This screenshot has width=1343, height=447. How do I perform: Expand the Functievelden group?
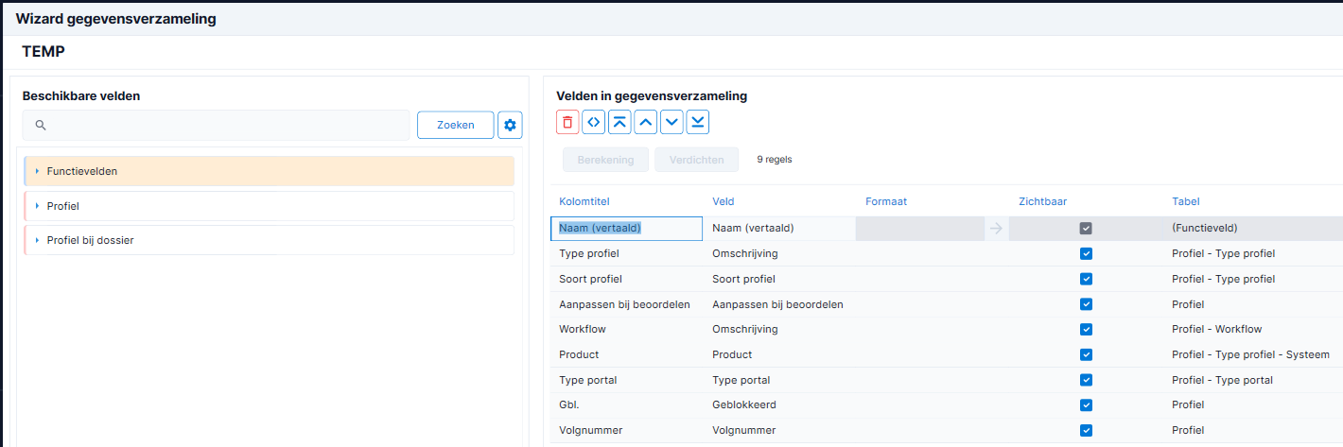[37, 171]
